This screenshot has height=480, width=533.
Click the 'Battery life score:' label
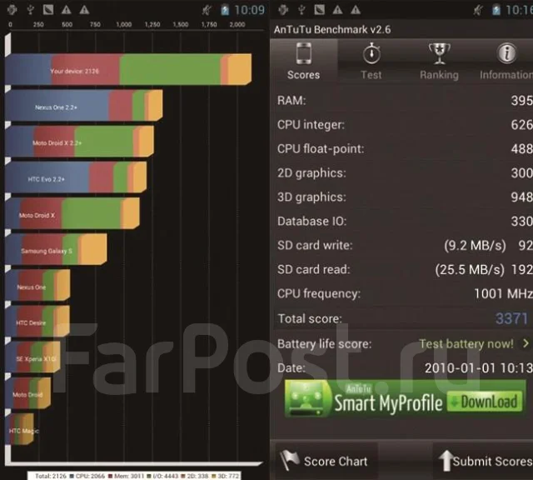click(324, 344)
